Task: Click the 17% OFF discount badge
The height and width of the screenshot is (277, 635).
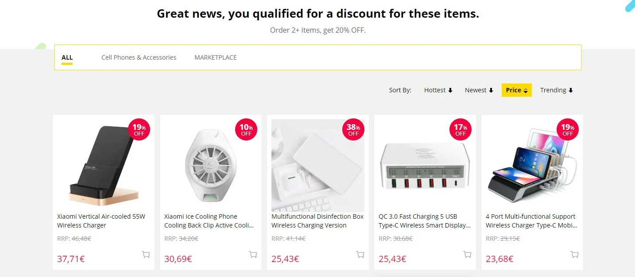Action: pyautogui.click(x=460, y=130)
